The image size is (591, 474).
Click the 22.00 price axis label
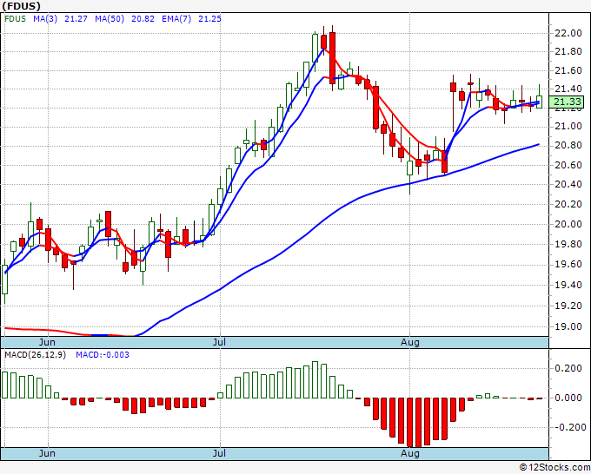[568, 34]
